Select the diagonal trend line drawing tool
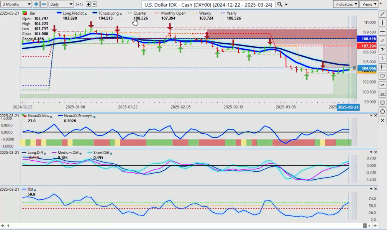The image size is (387, 230). click(382, 14)
